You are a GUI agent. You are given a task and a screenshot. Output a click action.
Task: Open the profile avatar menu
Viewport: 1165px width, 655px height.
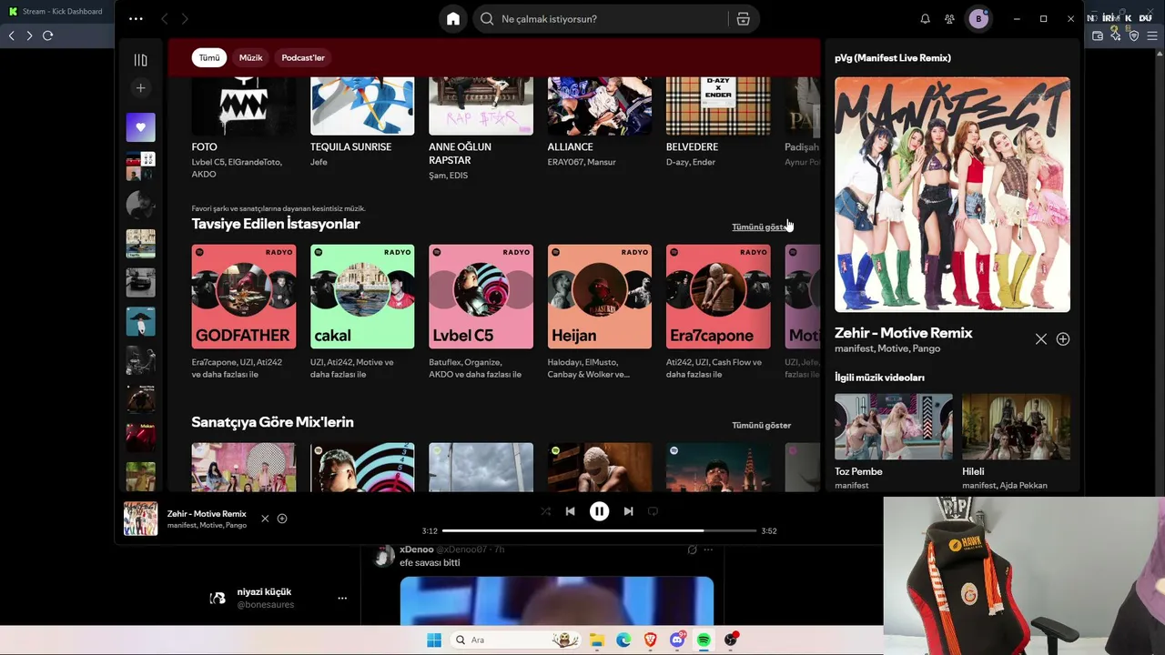click(978, 19)
